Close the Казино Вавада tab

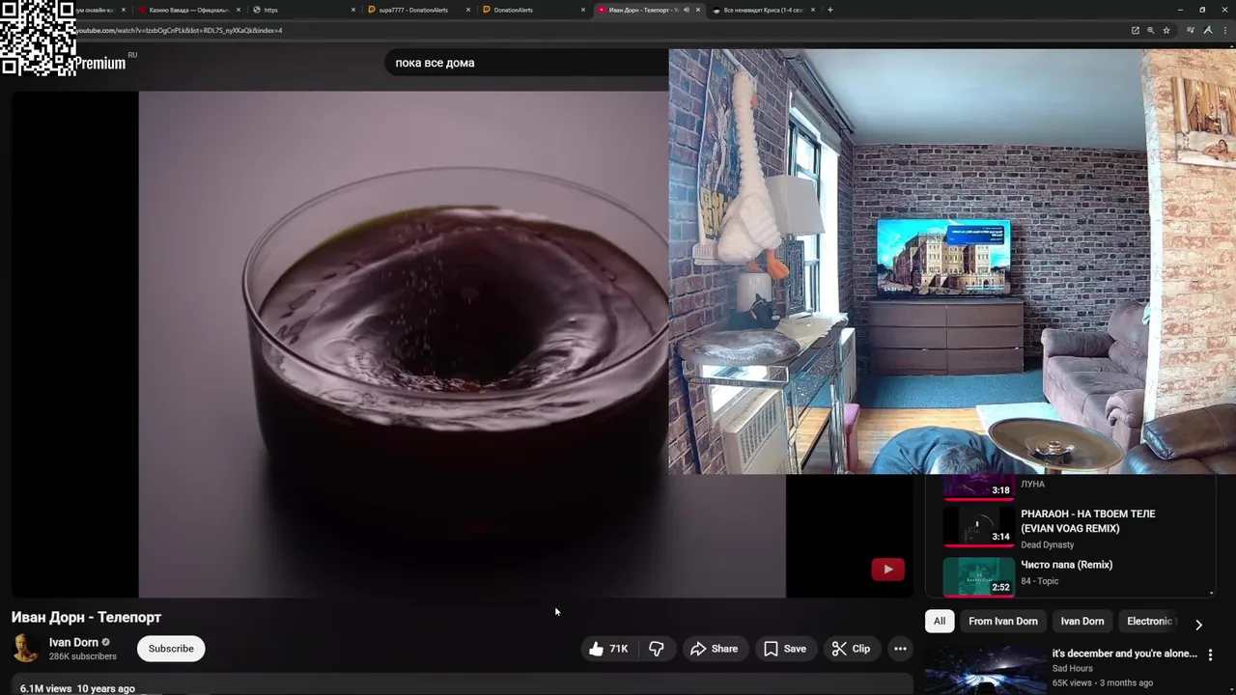pos(239,10)
